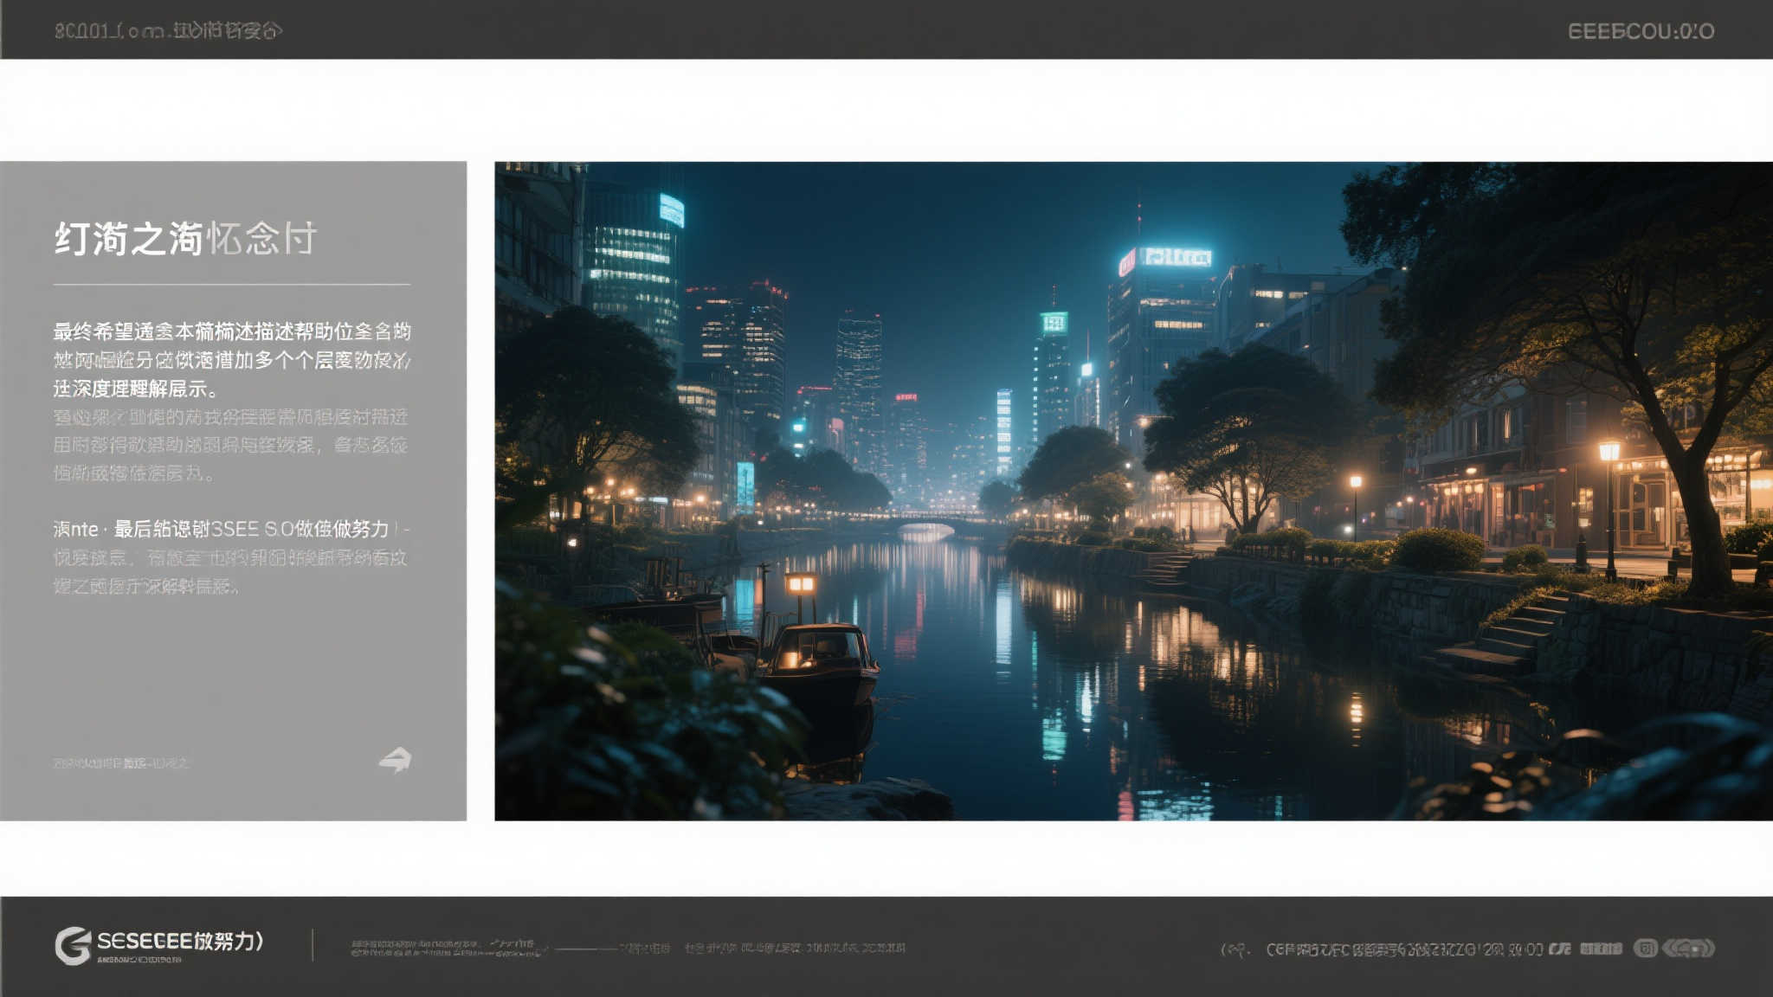Click the EEEBCOU label at header top-right
1773x997 pixels.
tap(1641, 31)
